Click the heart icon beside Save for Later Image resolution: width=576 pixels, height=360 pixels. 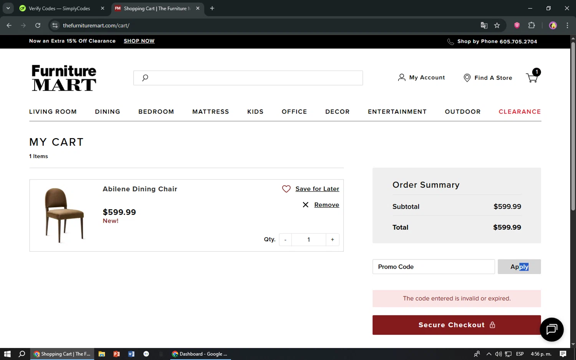click(x=286, y=189)
